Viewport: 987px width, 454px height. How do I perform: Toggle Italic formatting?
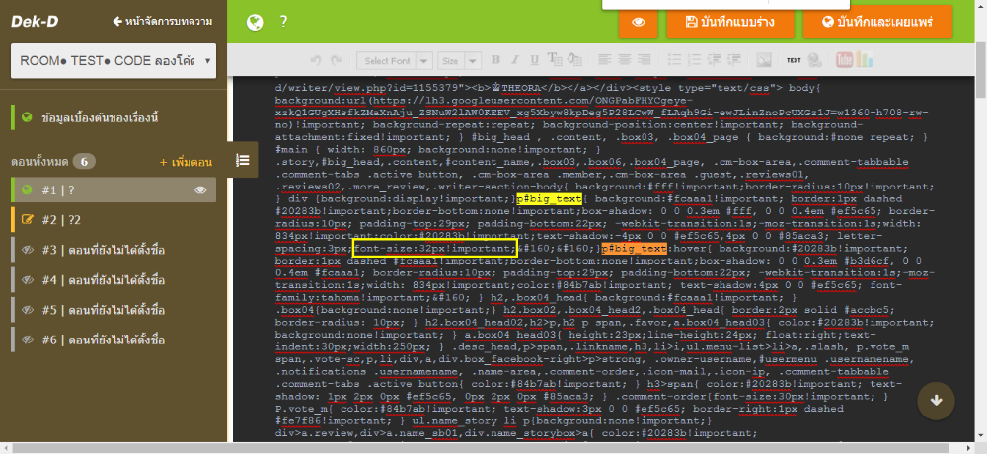[x=514, y=60]
